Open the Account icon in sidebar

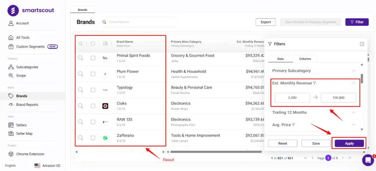coord(11,23)
